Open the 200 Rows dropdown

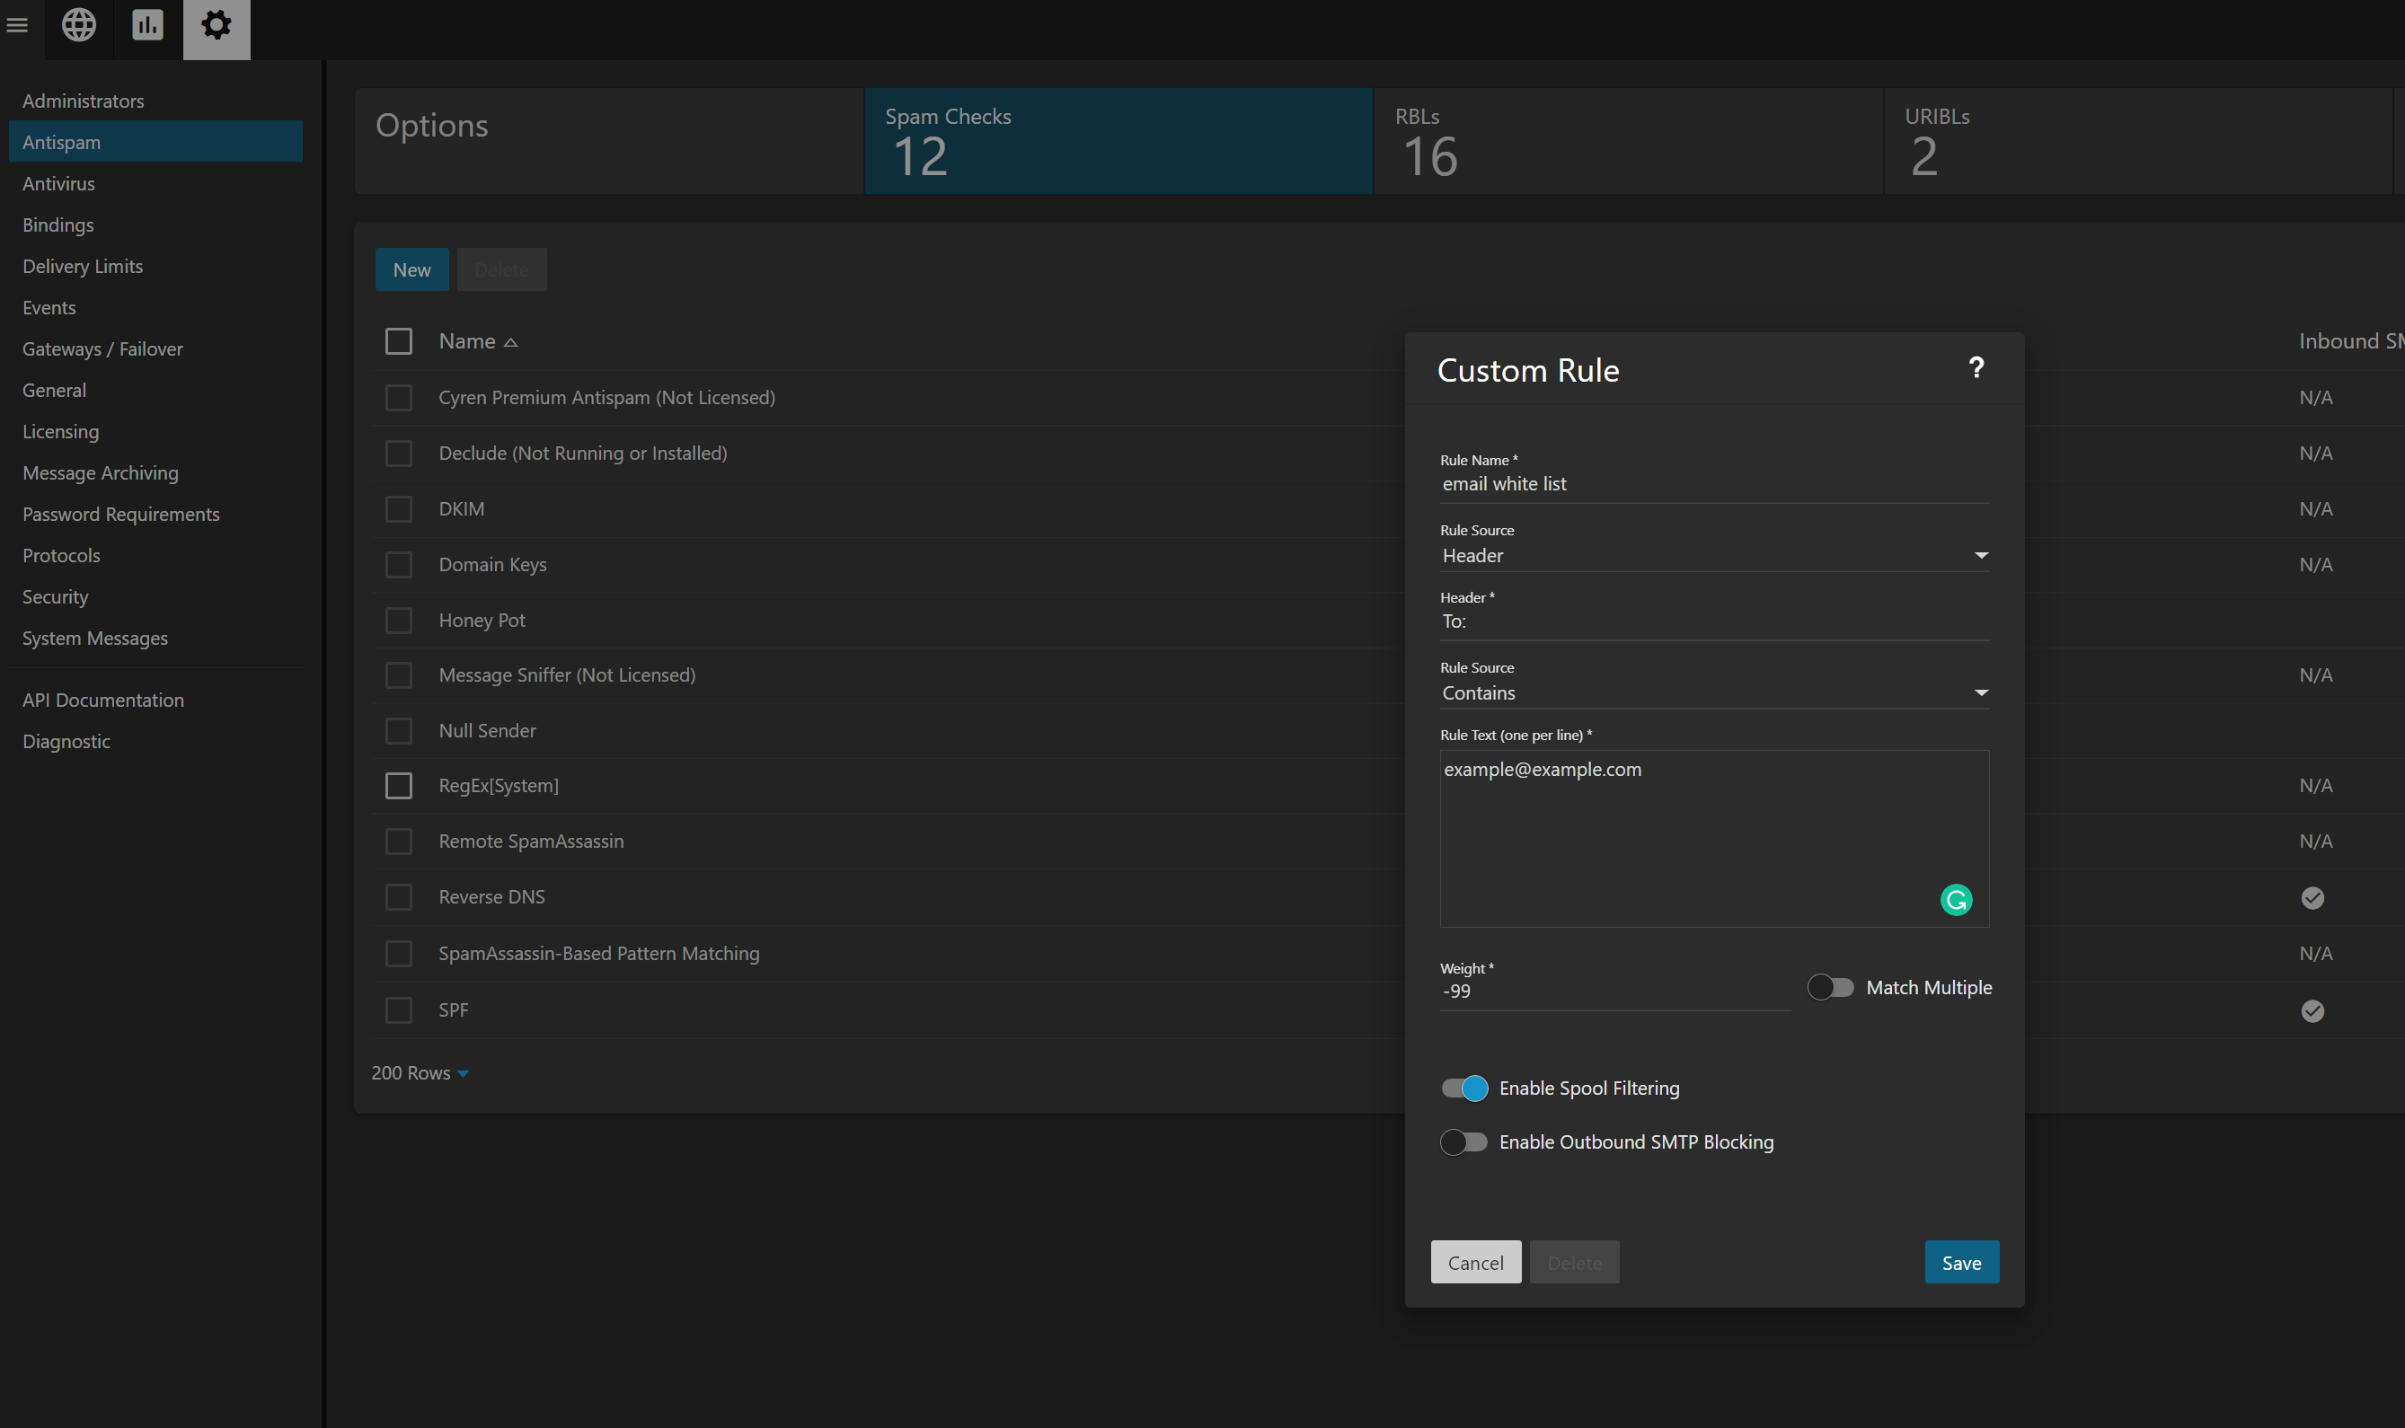(420, 1073)
